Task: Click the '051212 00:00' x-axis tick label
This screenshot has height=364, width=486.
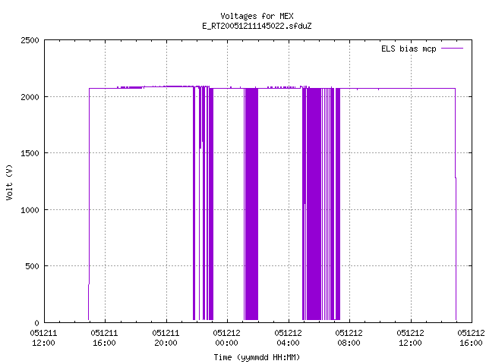Action: point(226,337)
